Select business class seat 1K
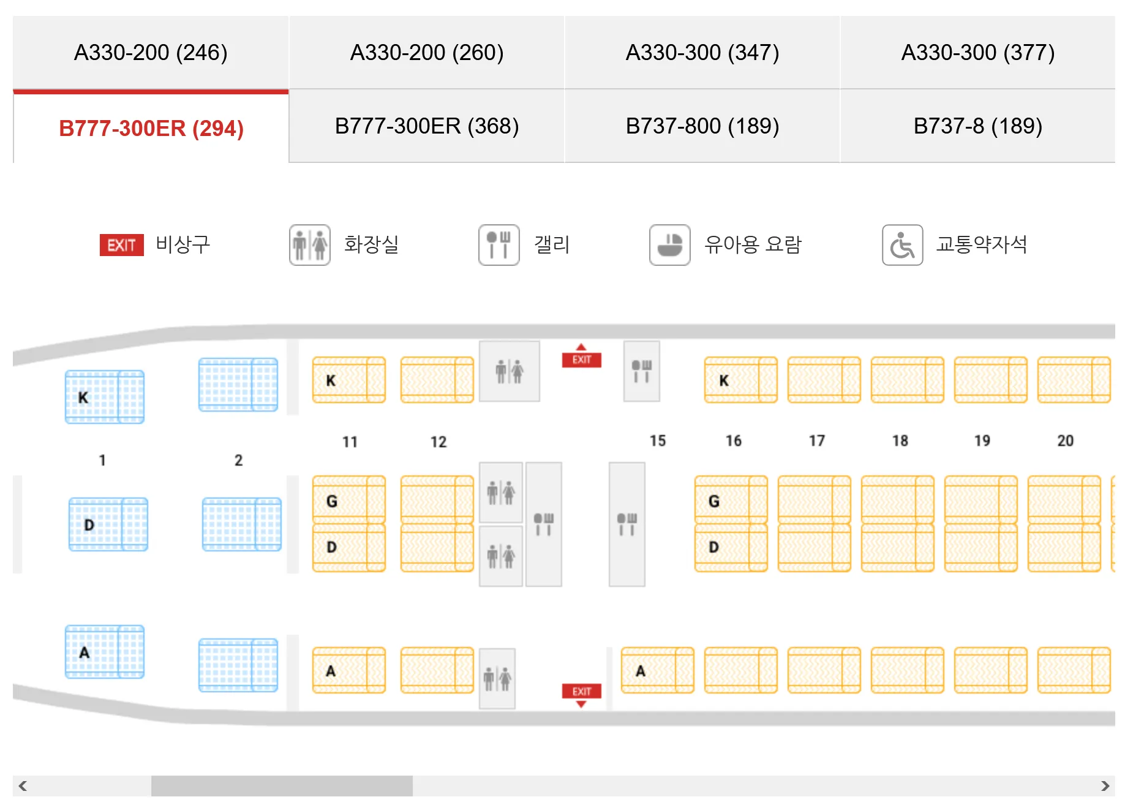Screen dimensions: 1144x805 pyautogui.click(x=105, y=397)
